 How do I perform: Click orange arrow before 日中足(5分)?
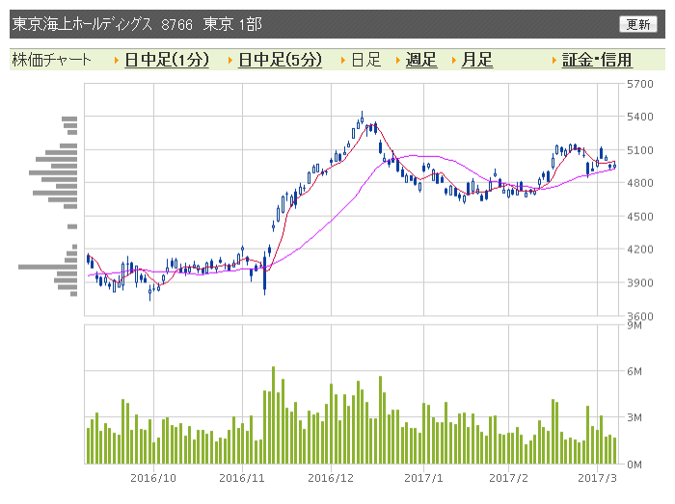click(230, 60)
